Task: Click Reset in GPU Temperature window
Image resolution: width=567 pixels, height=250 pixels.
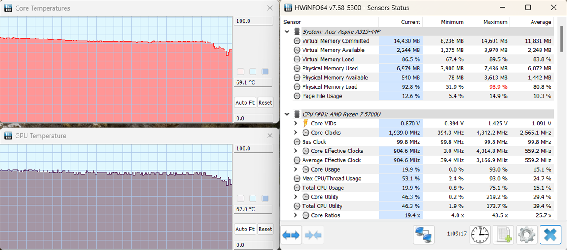Action: tap(265, 229)
